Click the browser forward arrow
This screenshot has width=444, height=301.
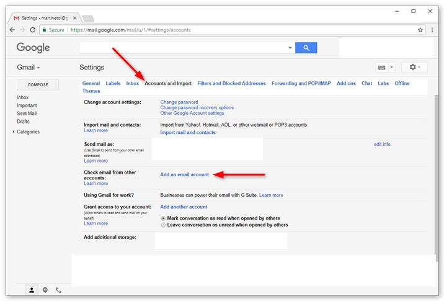click(22, 30)
